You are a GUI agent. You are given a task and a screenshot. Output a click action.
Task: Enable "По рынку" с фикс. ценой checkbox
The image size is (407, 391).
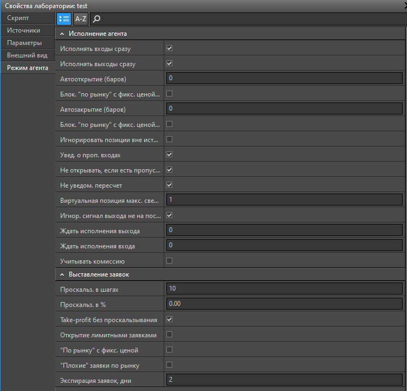click(170, 350)
